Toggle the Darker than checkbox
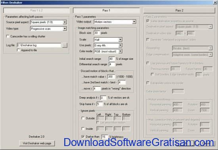The width and height of the screenshot is (218, 150). (x=83, y=137)
